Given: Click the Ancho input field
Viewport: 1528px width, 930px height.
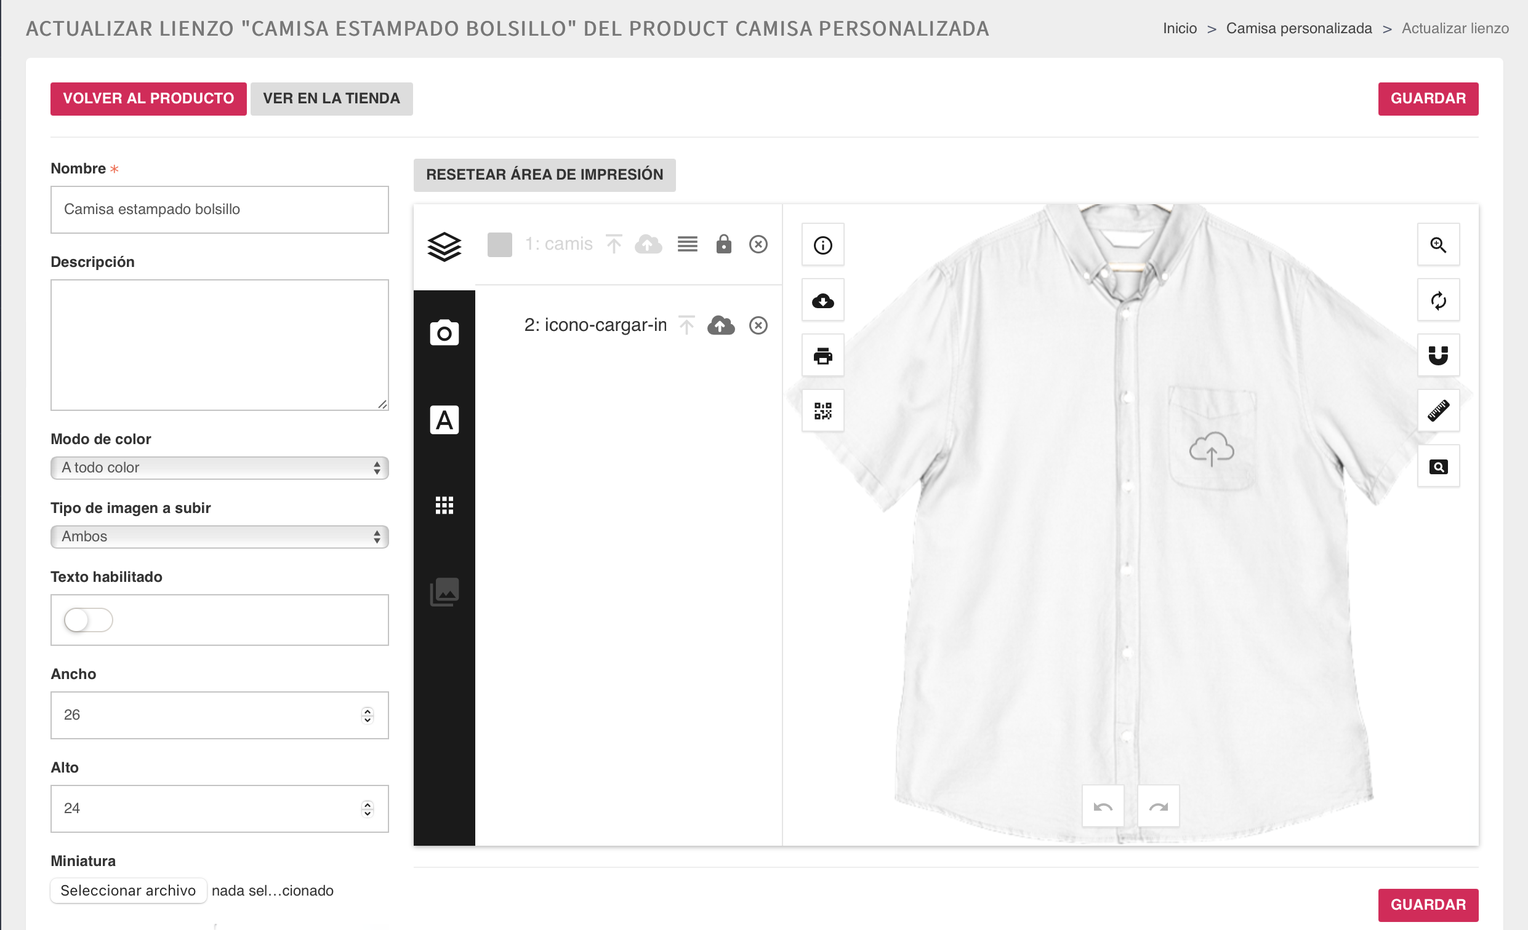Looking at the screenshot, I should pos(220,715).
